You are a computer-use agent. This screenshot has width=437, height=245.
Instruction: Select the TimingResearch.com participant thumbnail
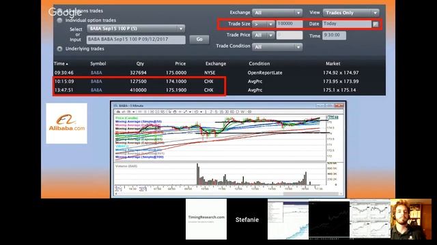206,219
